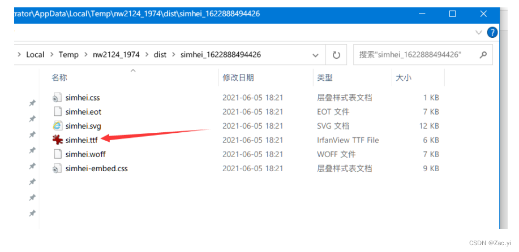Expand the chevron after dist breadcrumb
The image size is (519, 252).
pos(173,55)
